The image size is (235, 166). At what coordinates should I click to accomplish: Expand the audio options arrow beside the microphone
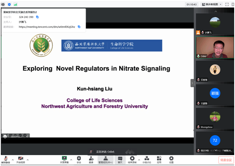pyautogui.click(x=13, y=160)
